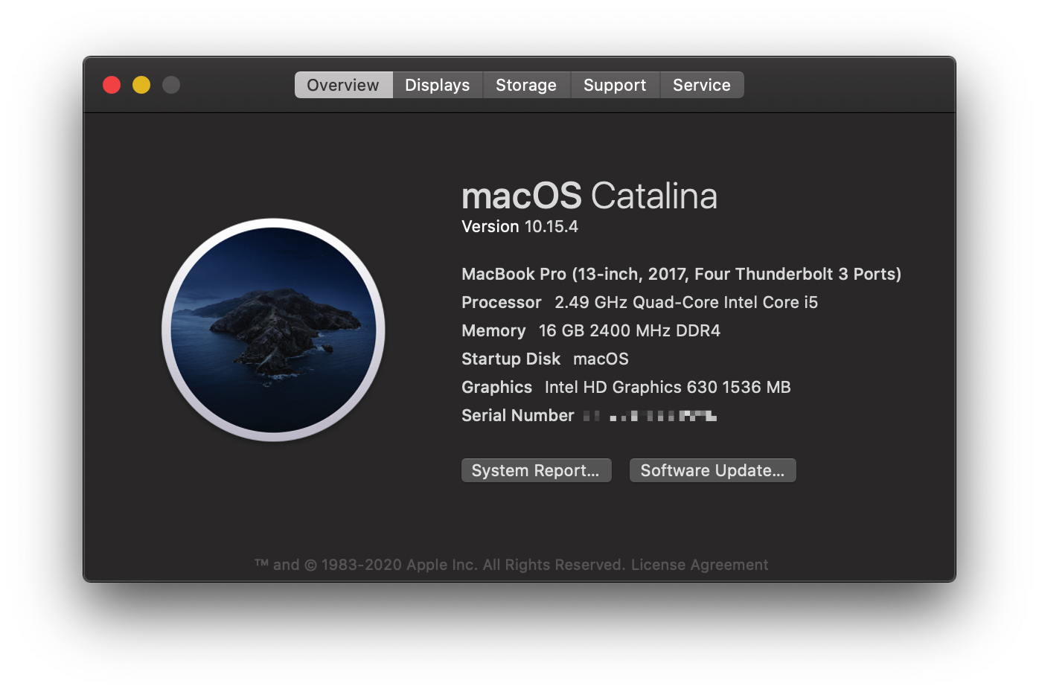
Task: Switch to the Overview tab
Action: tap(343, 85)
